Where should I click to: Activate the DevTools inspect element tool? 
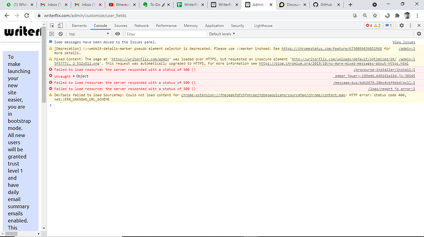click(52, 26)
